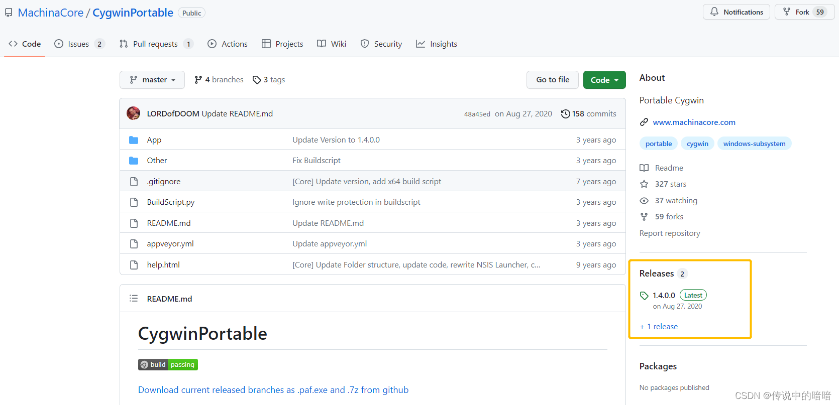The height and width of the screenshot is (405, 839).
Task: Click the file icon next to help.html
Action: point(134,265)
